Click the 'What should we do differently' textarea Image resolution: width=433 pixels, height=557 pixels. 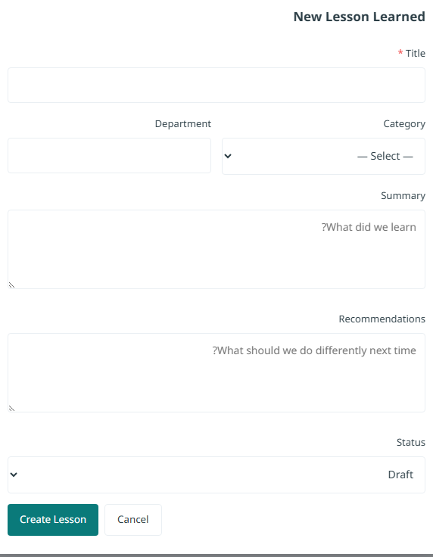tap(216, 372)
